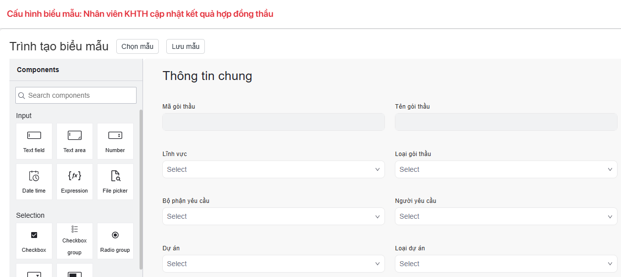Open the Lĩnh vực dropdown
The image size is (621, 277).
(273, 169)
